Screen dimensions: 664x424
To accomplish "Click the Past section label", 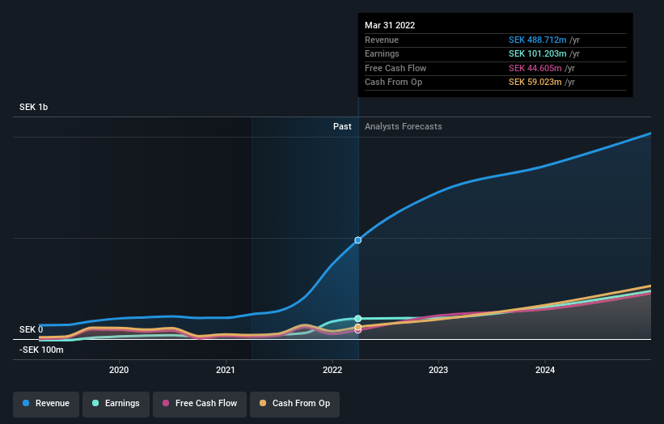I will click(342, 126).
